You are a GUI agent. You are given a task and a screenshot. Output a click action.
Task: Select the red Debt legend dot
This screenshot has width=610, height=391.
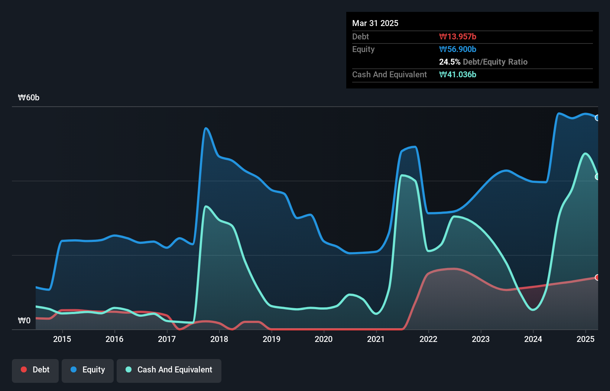23,369
